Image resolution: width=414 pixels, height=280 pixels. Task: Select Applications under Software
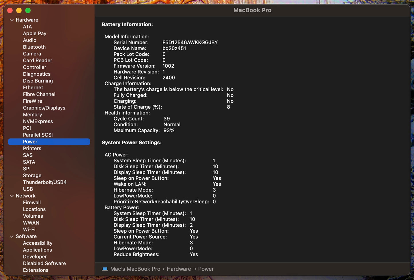point(37,250)
